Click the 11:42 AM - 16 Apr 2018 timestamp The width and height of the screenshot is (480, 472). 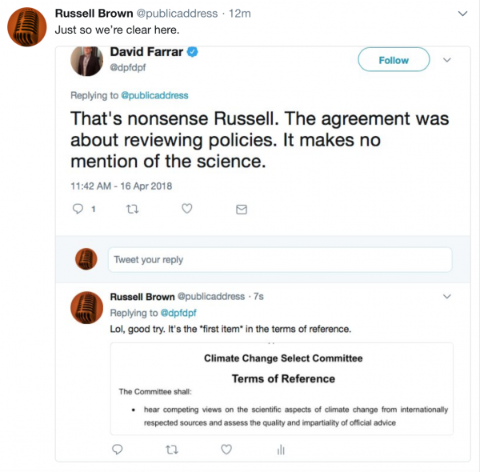coord(121,186)
